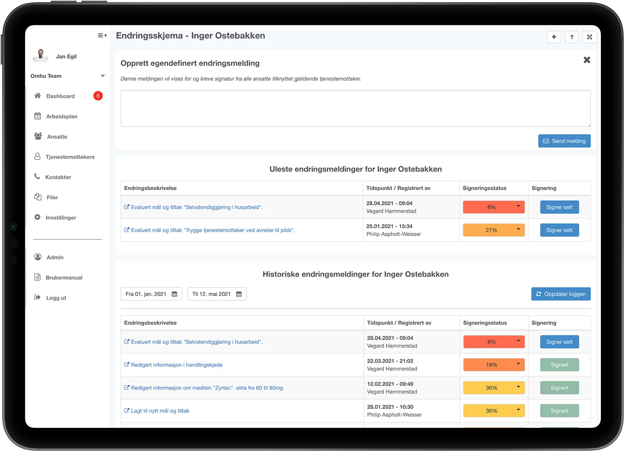Open Innstillinger from the sidebar menu
Viewport: 625px width, 452px height.
click(x=61, y=218)
